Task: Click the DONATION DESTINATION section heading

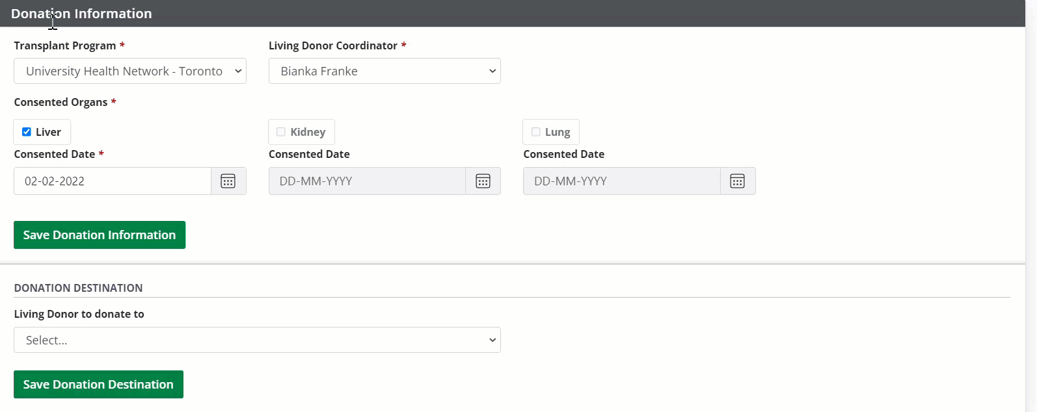Action: click(x=78, y=288)
